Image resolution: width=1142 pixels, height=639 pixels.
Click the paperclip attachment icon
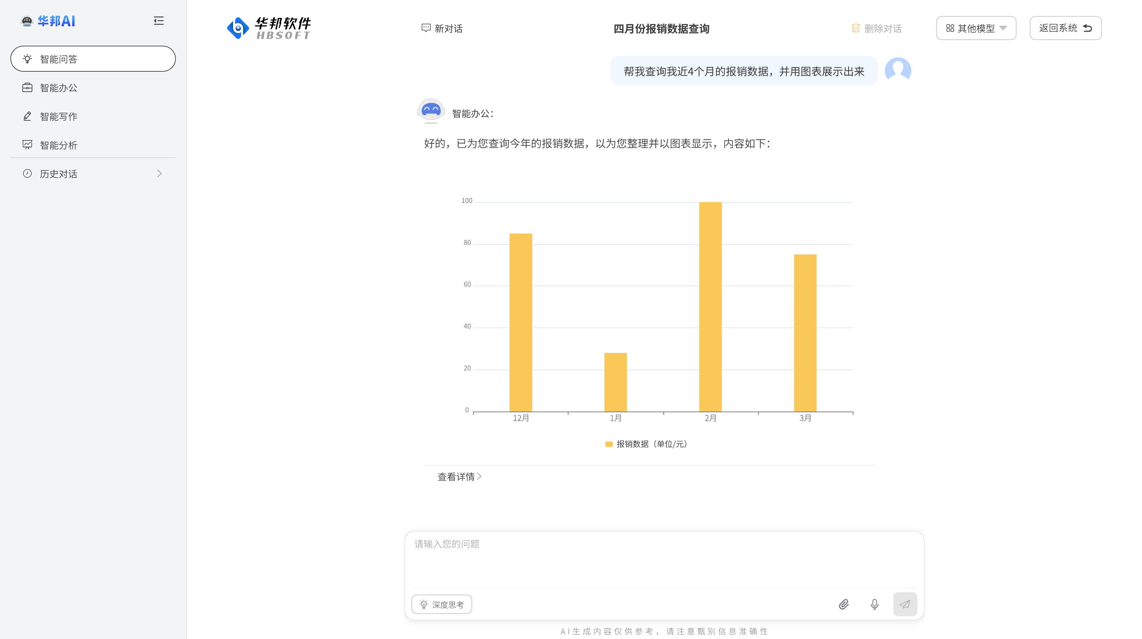(x=844, y=604)
